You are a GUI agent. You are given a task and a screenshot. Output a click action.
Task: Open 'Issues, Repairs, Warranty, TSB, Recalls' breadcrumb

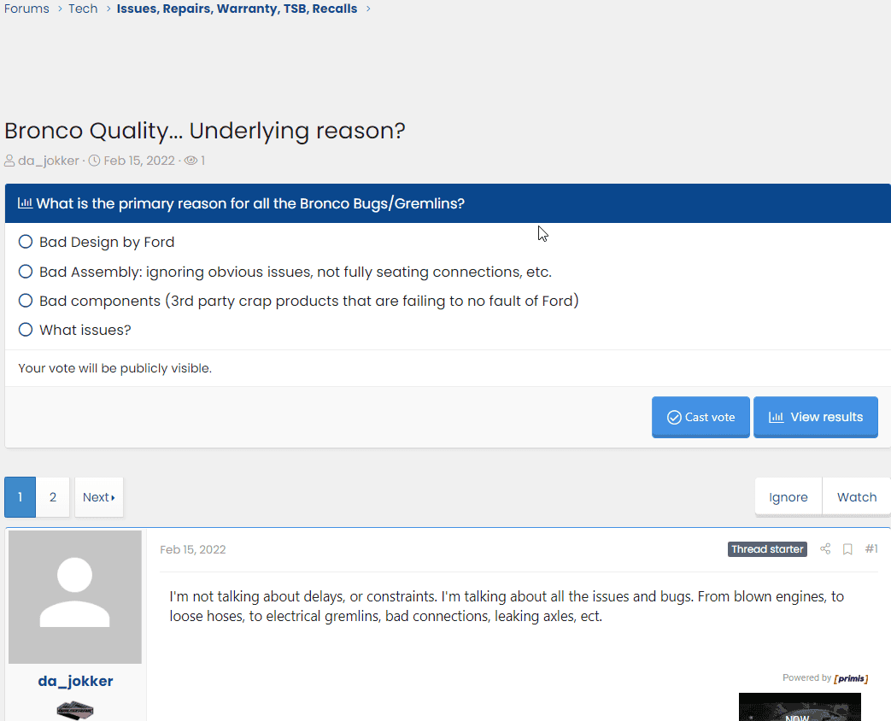pos(237,9)
